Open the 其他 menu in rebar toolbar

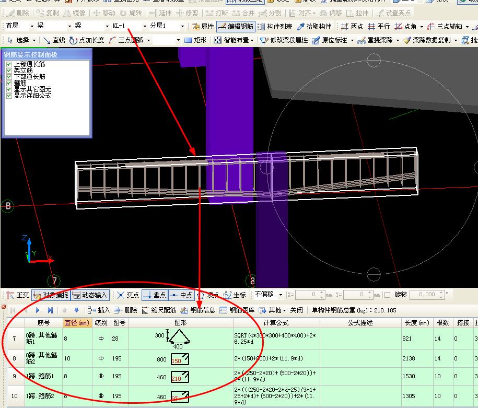(273, 310)
